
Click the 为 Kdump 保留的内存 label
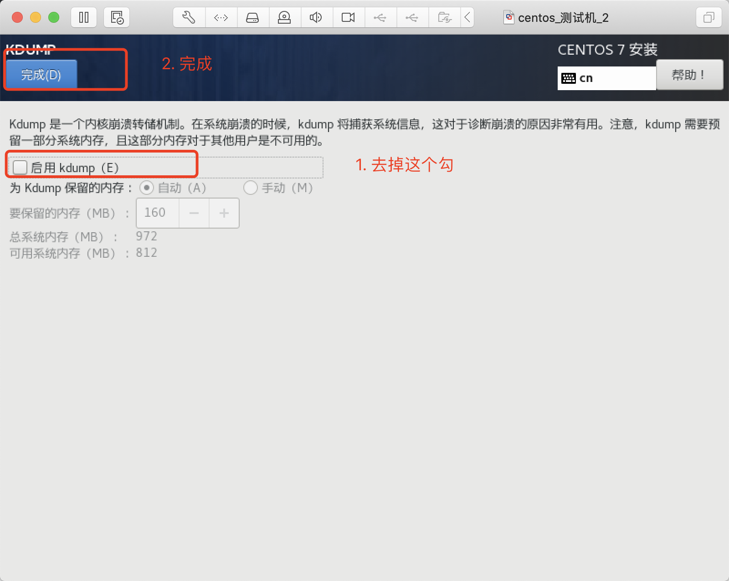[71, 188]
